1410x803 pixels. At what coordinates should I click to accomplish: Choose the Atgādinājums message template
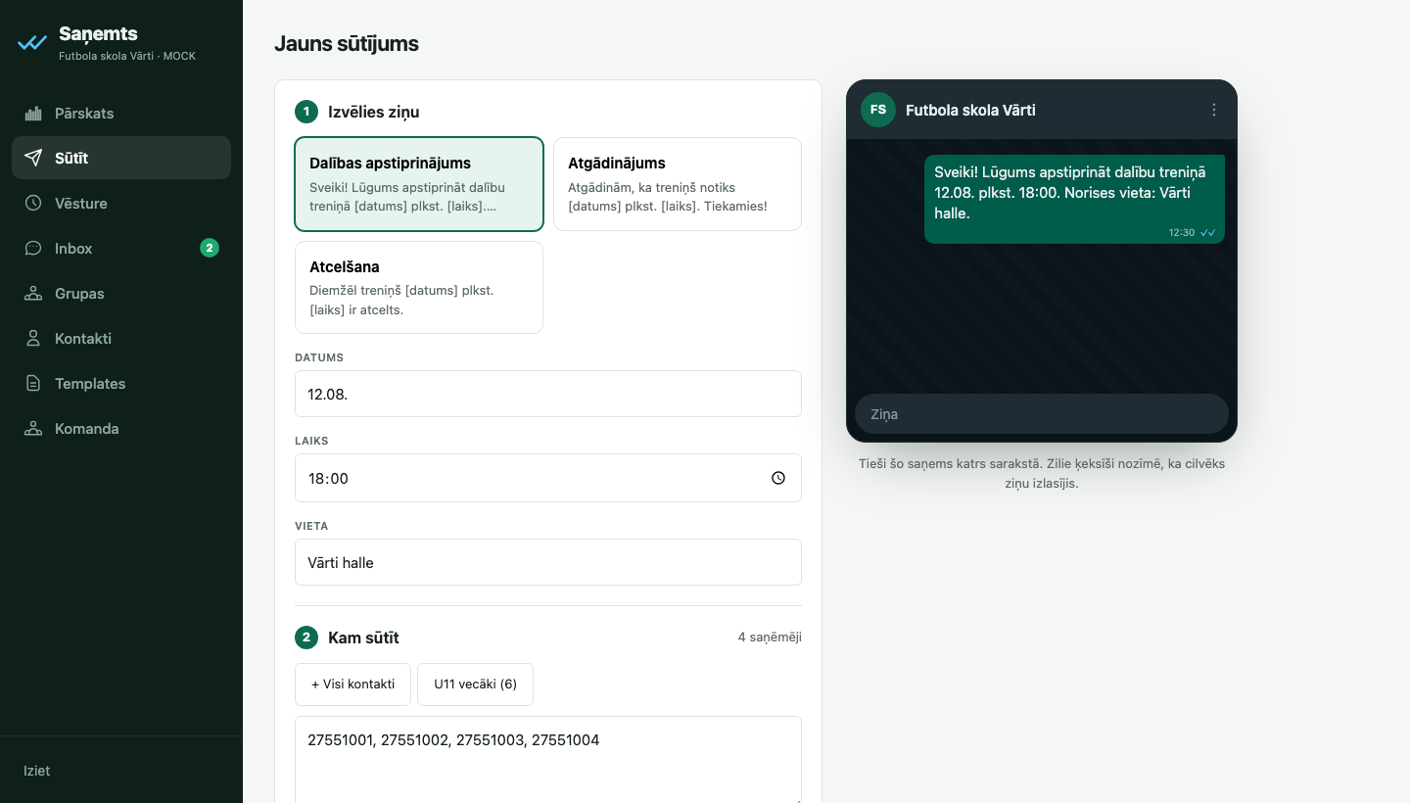(x=678, y=184)
